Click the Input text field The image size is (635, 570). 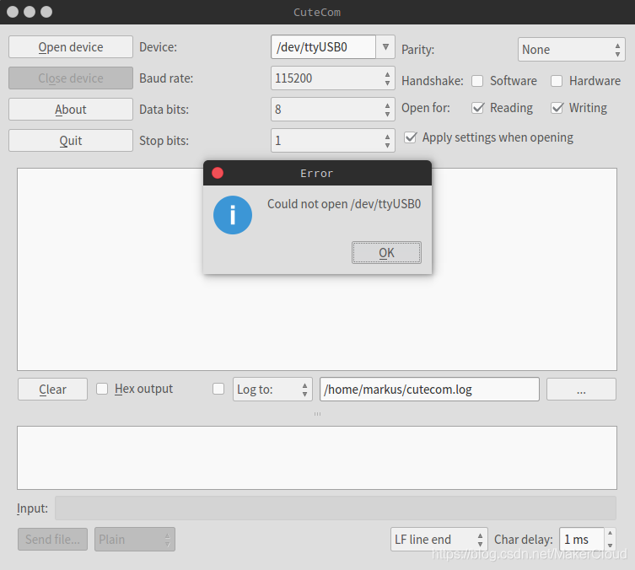click(x=336, y=508)
